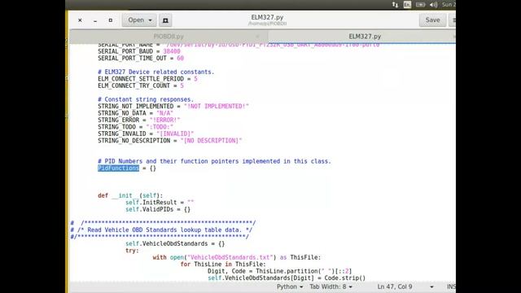Open the Open file button
Viewport: 521px width, 293px height.
(x=136, y=20)
